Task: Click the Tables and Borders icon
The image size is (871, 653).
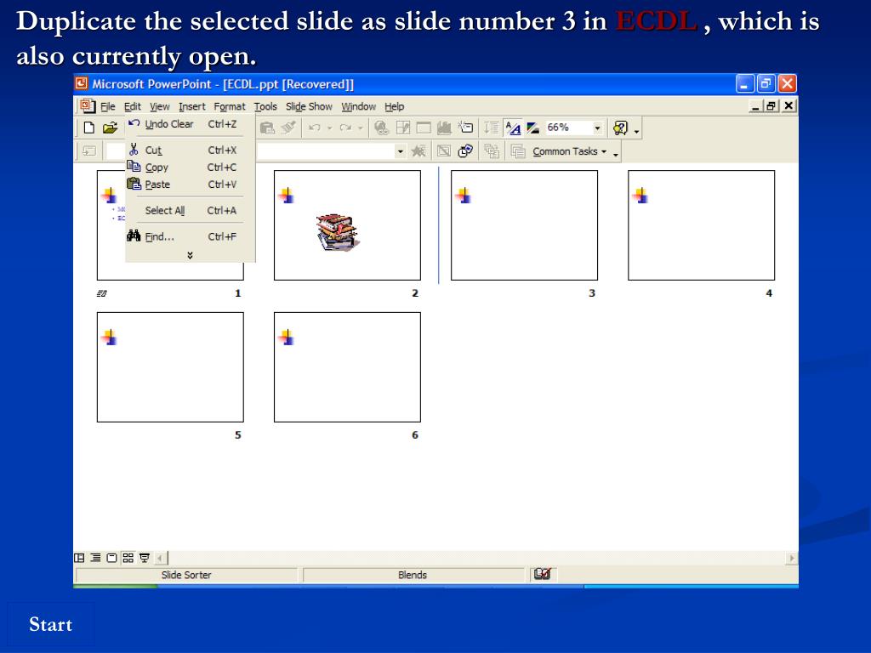Action: (x=402, y=128)
